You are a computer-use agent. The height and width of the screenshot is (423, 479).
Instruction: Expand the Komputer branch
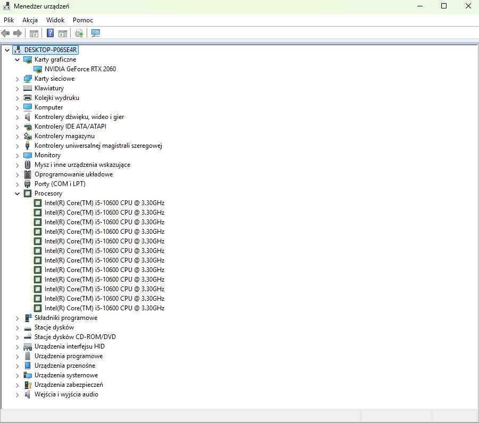coord(18,108)
